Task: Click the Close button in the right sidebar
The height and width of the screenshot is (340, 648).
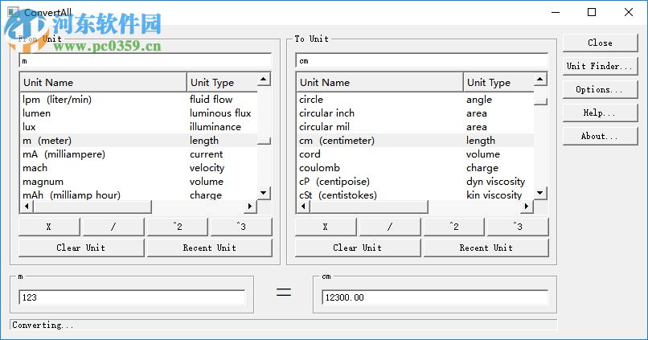Action: [600, 43]
